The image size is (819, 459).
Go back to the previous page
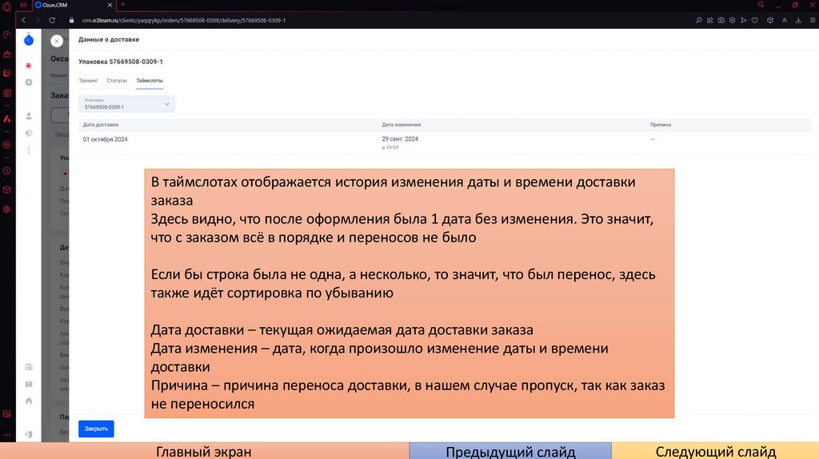point(23,20)
